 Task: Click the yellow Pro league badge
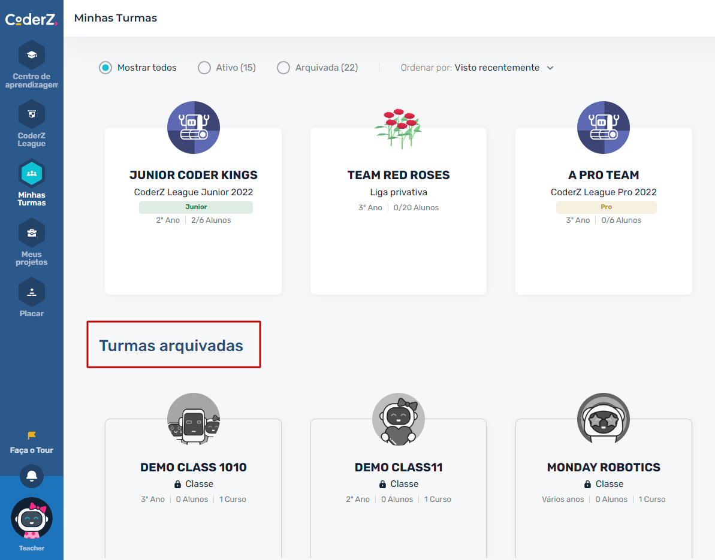[x=606, y=207]
